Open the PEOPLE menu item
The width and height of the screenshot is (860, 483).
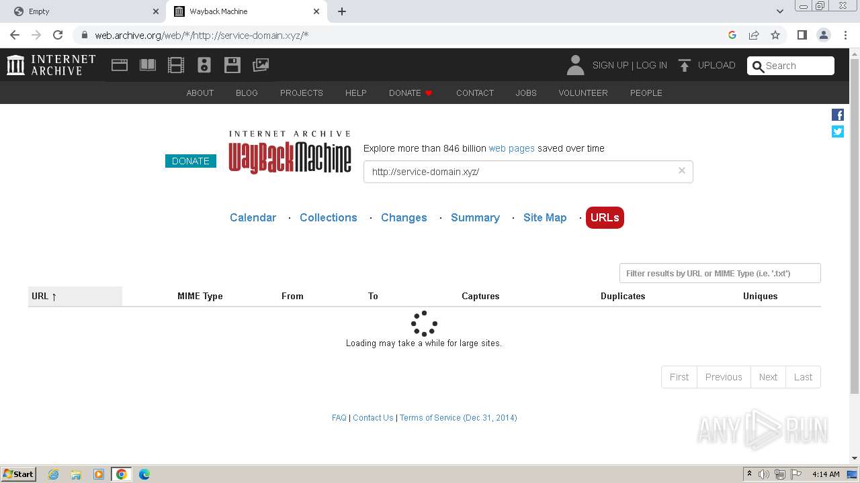click(x=646, y=93)
